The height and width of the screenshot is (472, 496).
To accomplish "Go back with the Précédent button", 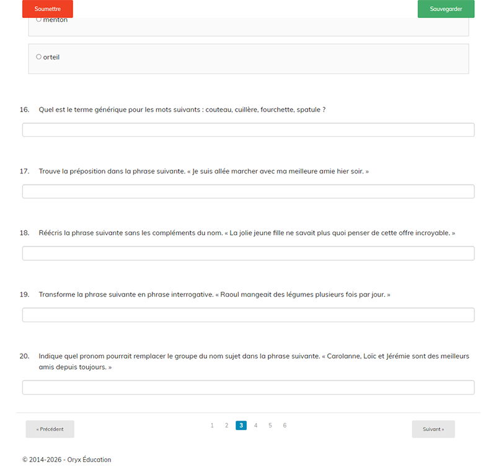I will click(50, 429).
